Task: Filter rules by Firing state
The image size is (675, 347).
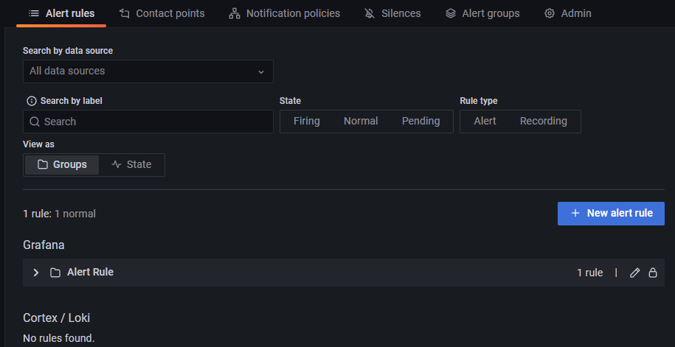Action: pos(306,122)
